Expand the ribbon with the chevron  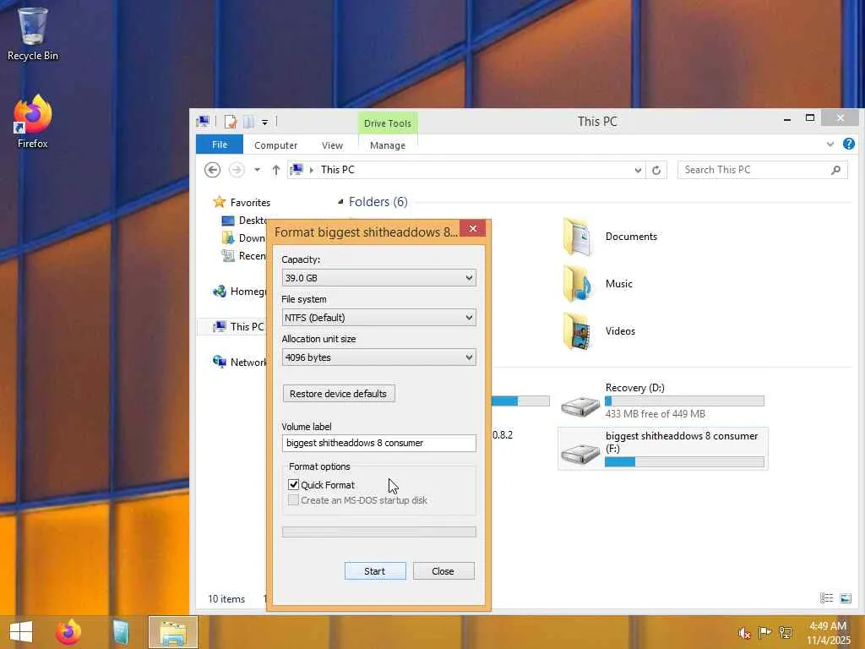[x=830, y=144]
